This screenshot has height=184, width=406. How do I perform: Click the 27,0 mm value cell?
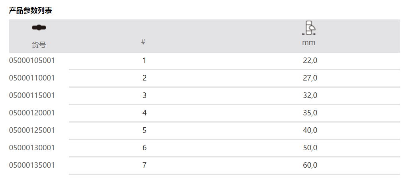pos(310,78)
